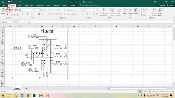The height and width of the screenshot is (98, 175).
Task: Click the zoom in plus button
Action: point(168,91)
